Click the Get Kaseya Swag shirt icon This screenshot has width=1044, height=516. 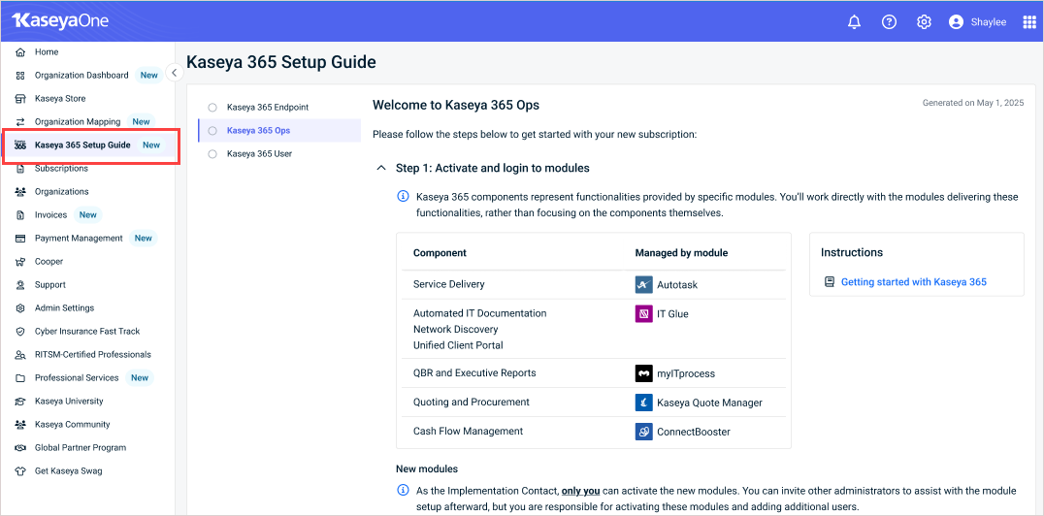[20, 471]
